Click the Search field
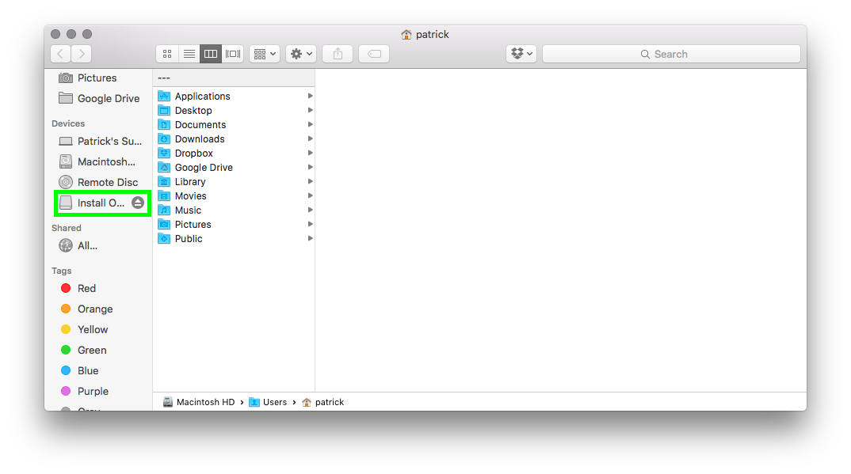Screen dimensions: 851x474 671,54
